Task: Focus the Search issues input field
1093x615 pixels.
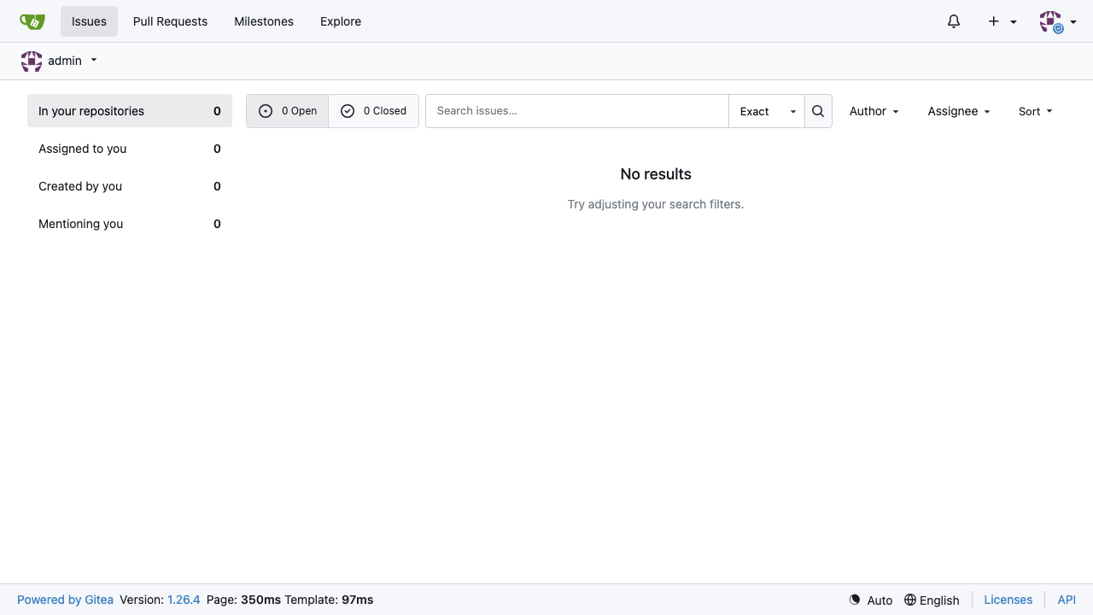Action: coord(577,111)
